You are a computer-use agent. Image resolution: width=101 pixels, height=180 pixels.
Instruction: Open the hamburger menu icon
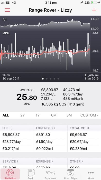[7, 10]
